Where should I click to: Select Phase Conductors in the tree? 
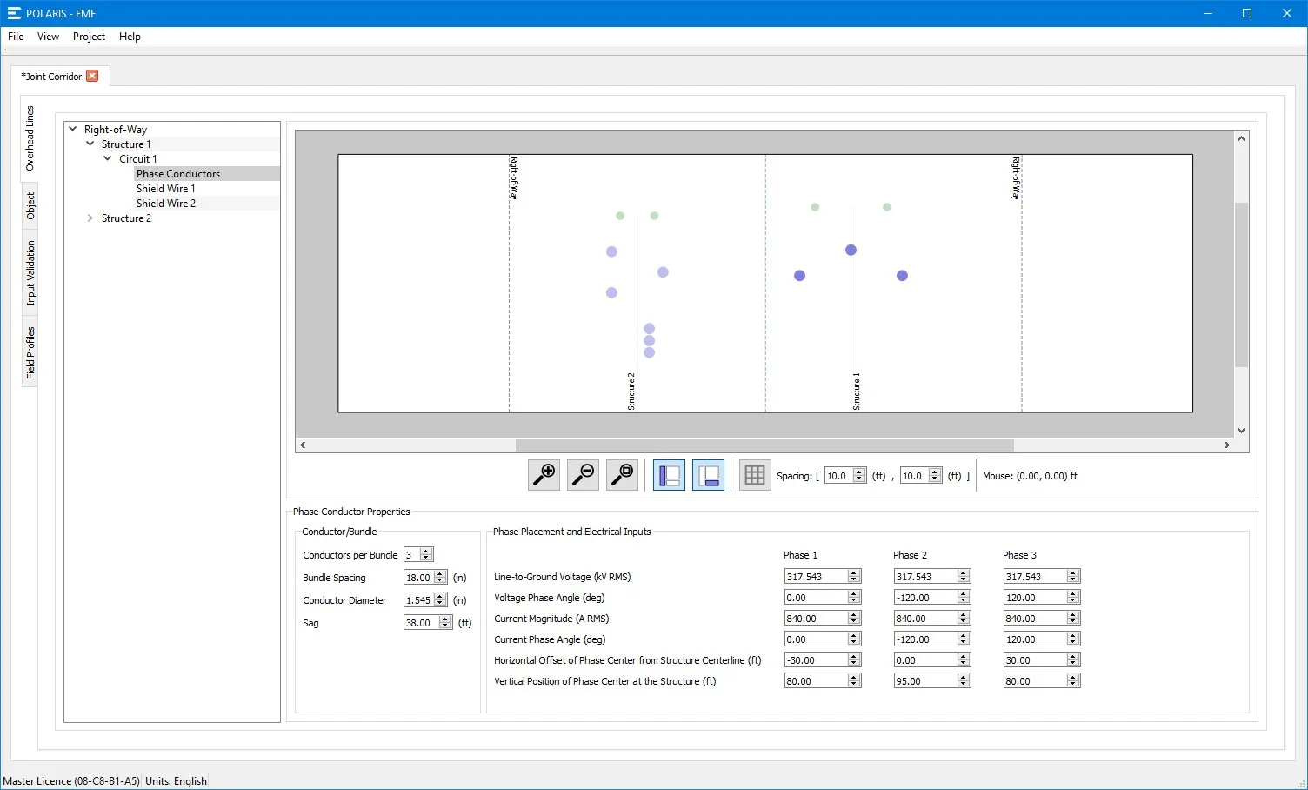click(177, 173)
